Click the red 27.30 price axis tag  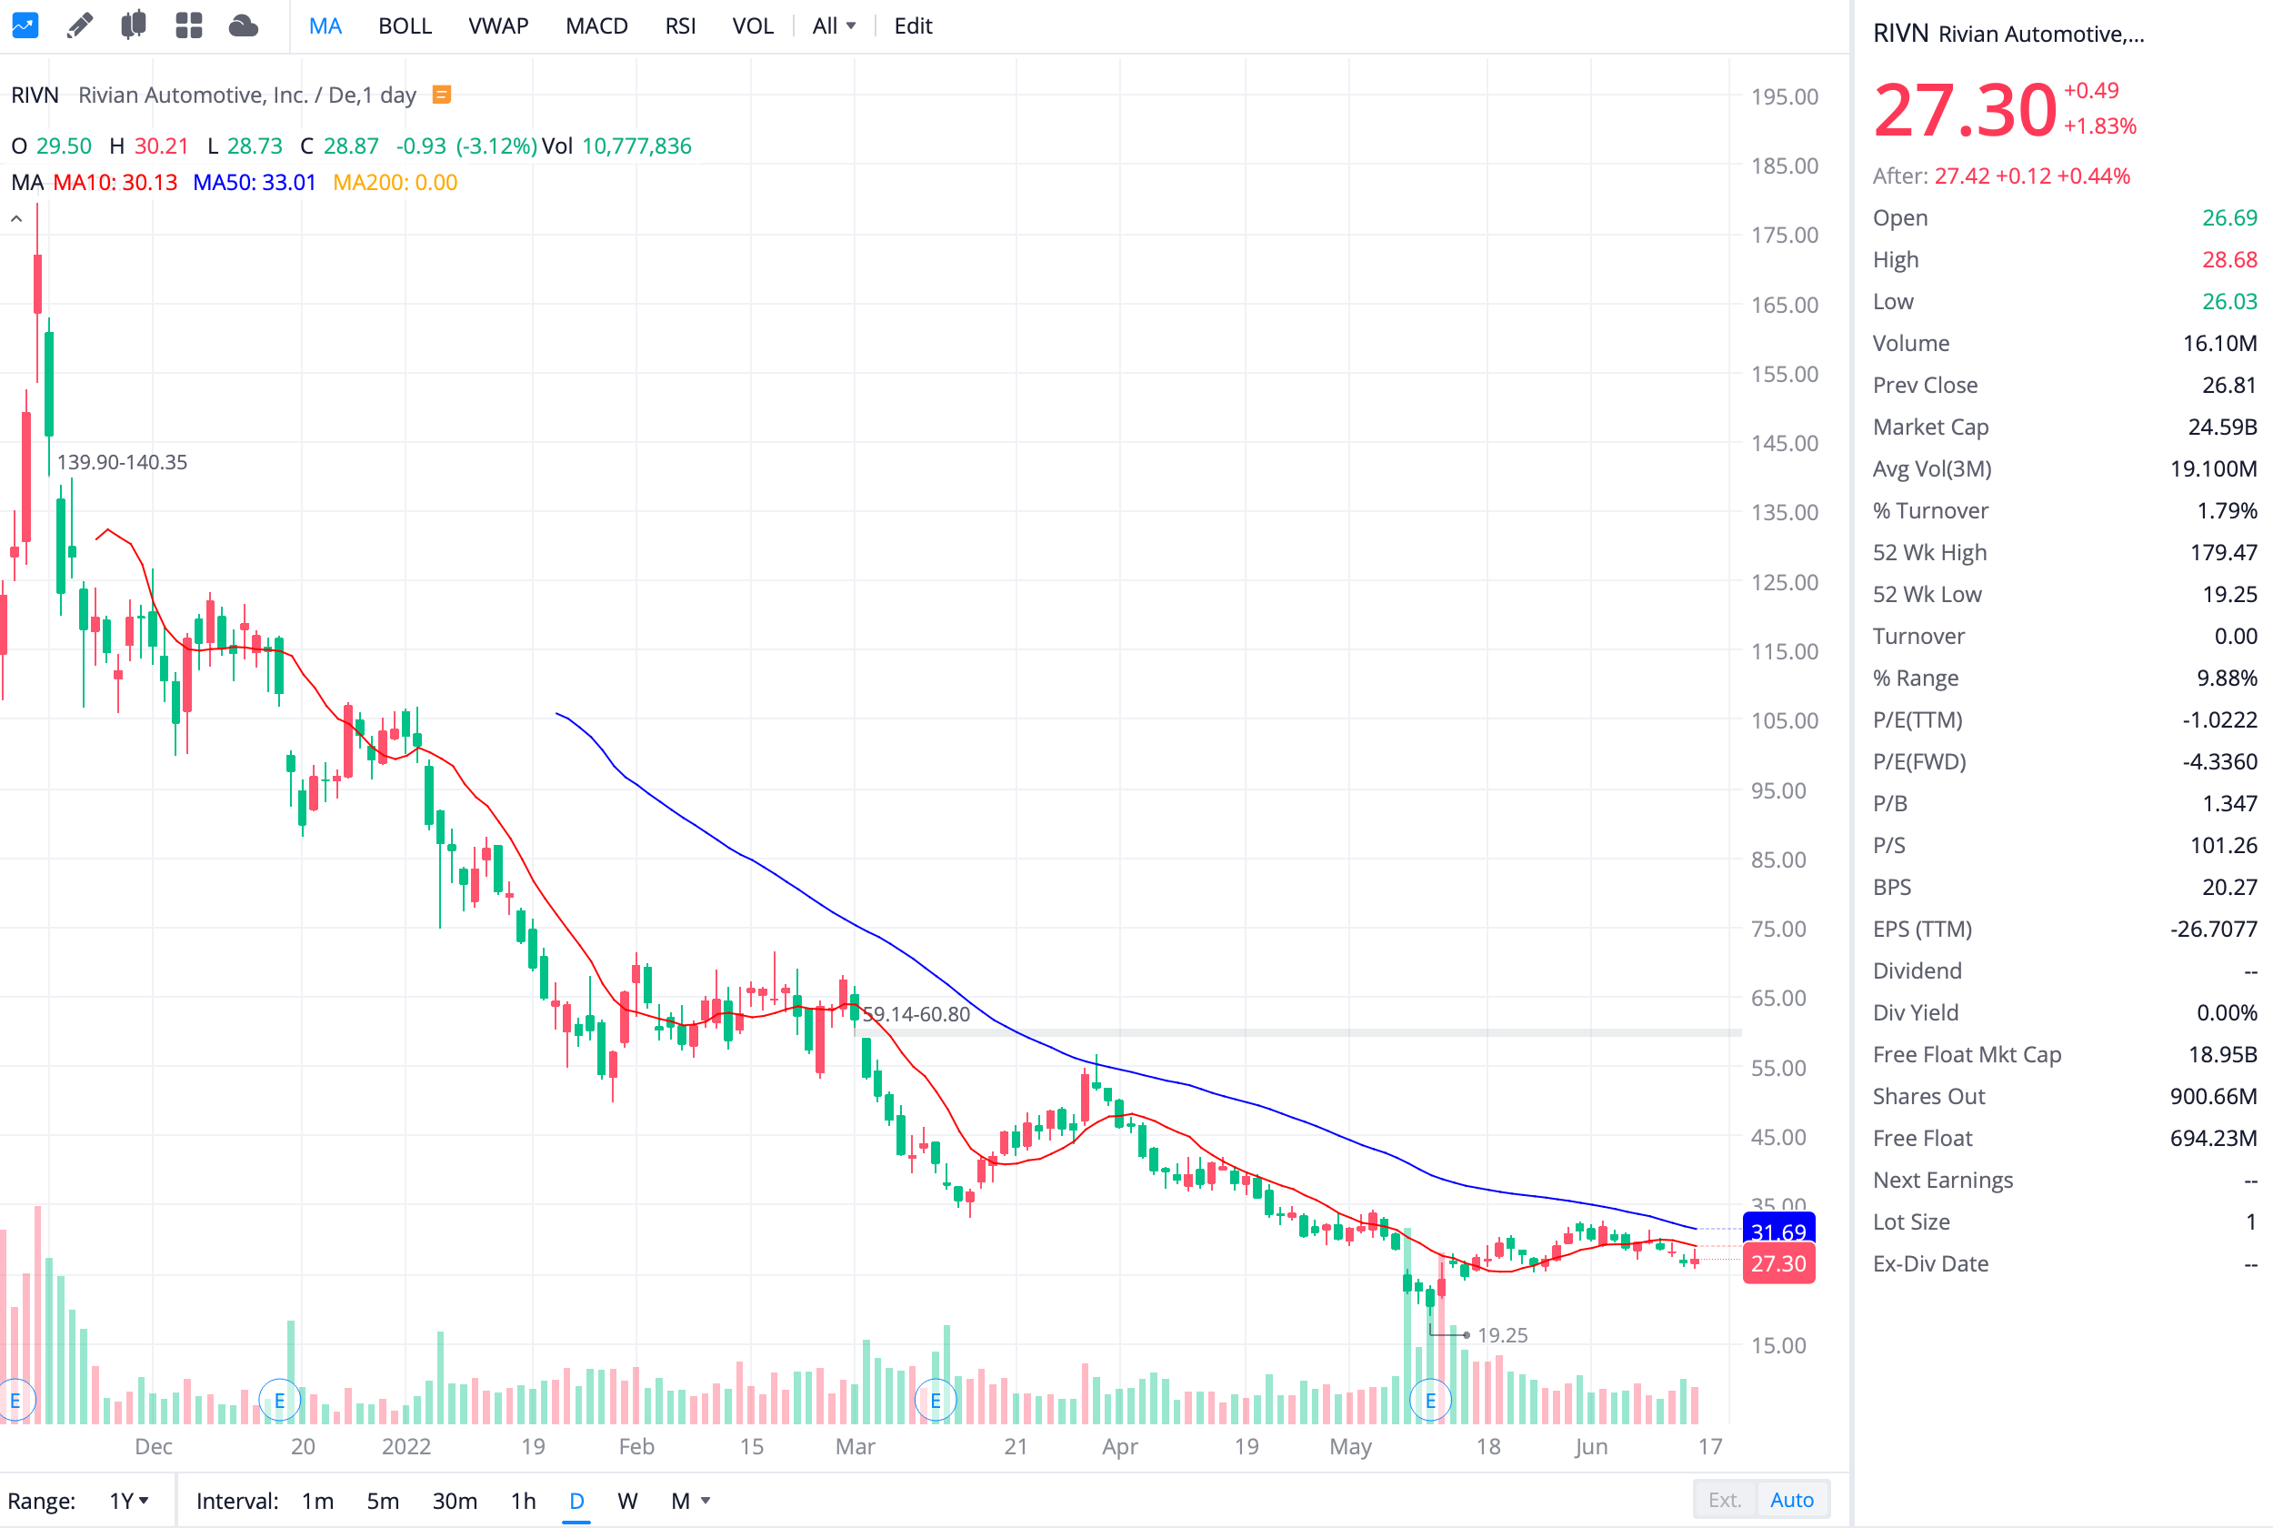pyautogui.click(x=1778, y=1264)
